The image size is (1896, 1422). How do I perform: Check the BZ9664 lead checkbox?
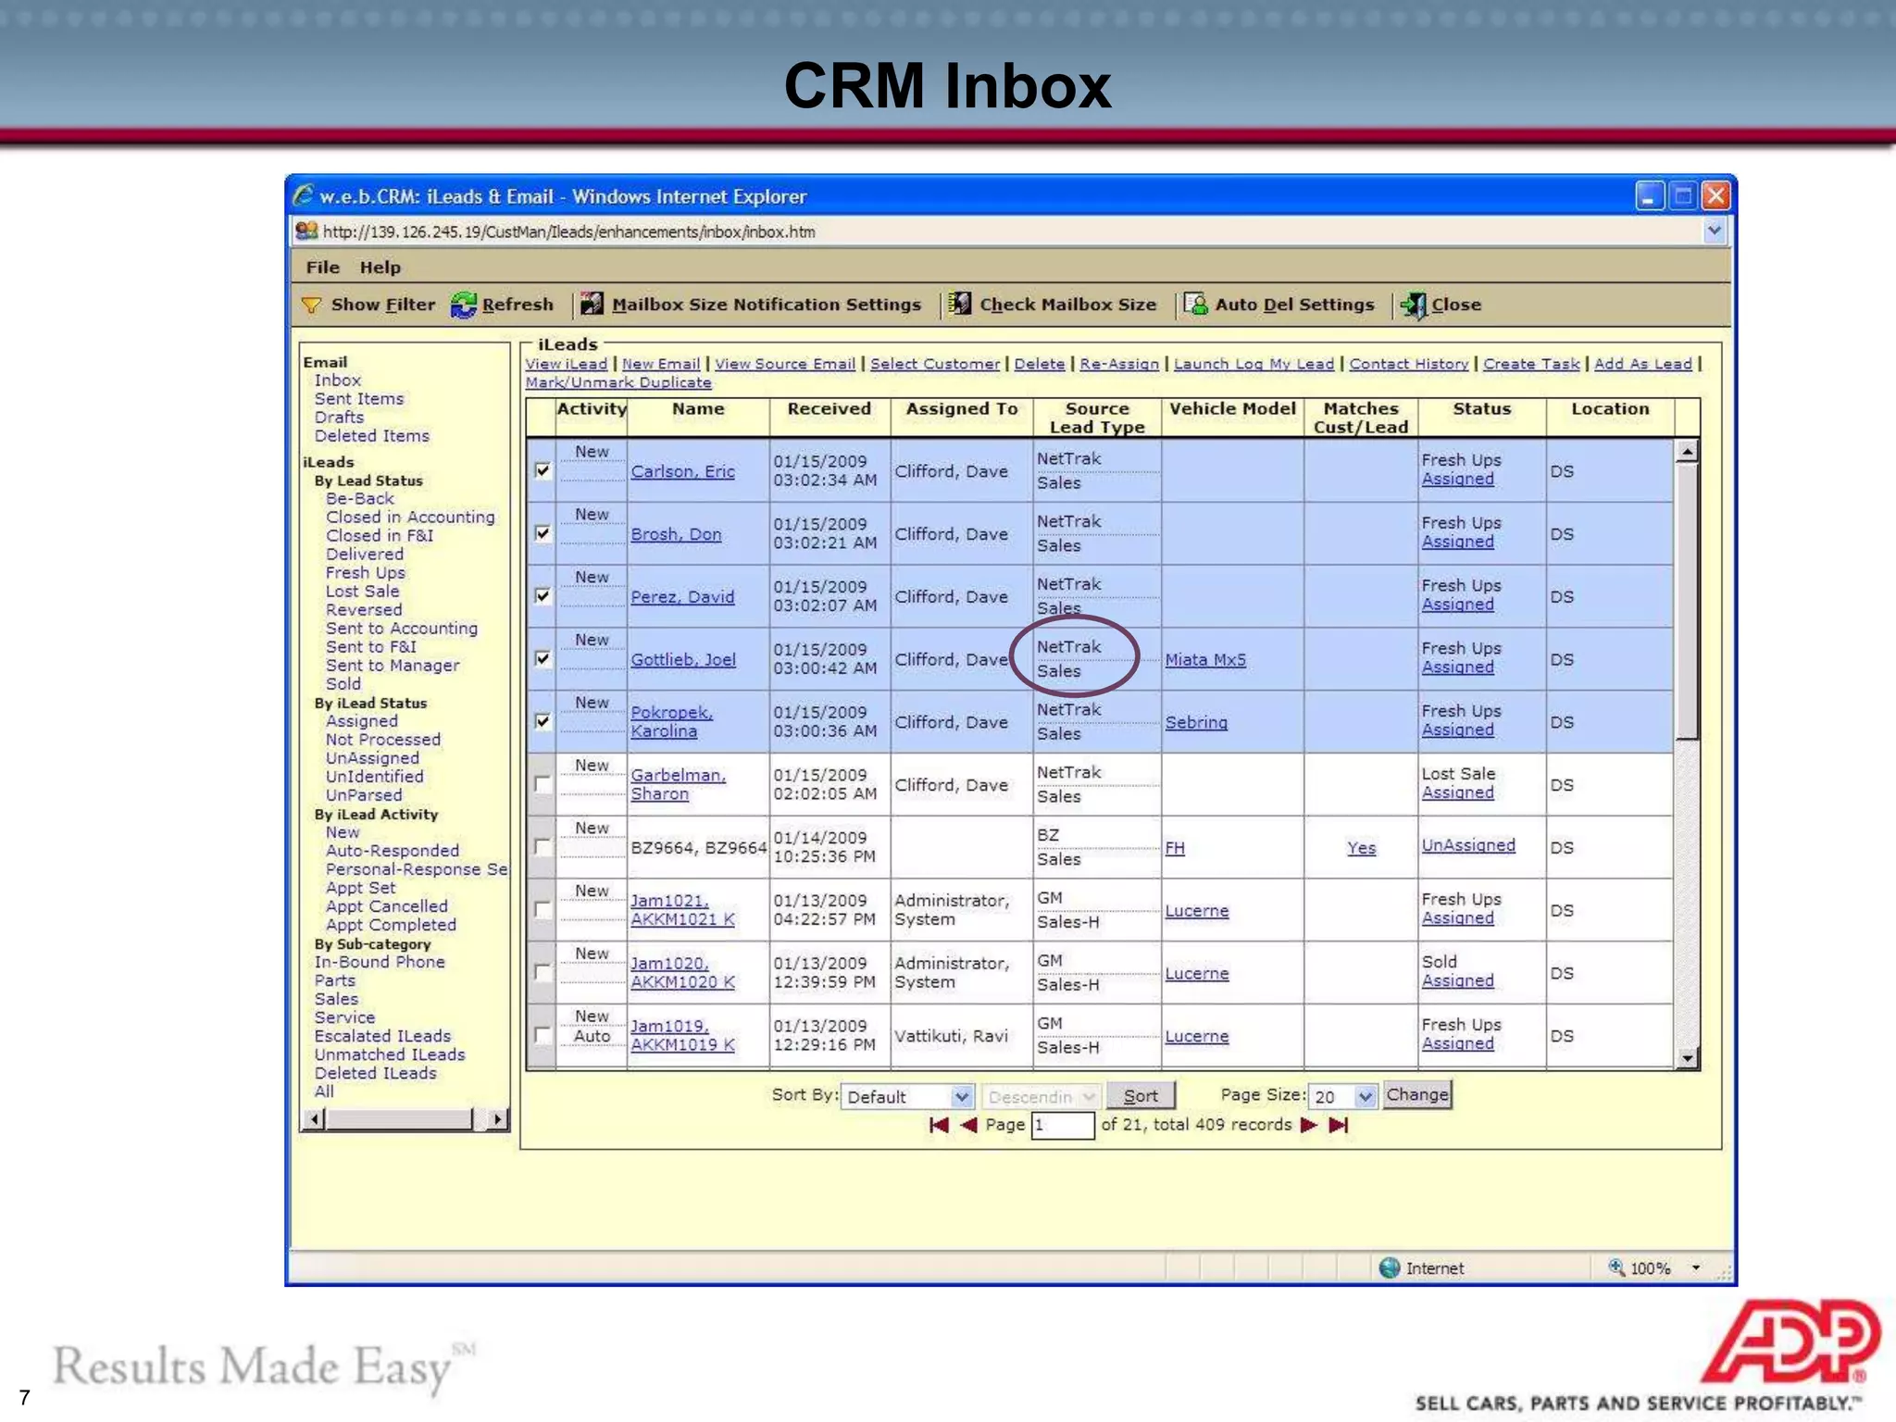(x=543, y=847)
